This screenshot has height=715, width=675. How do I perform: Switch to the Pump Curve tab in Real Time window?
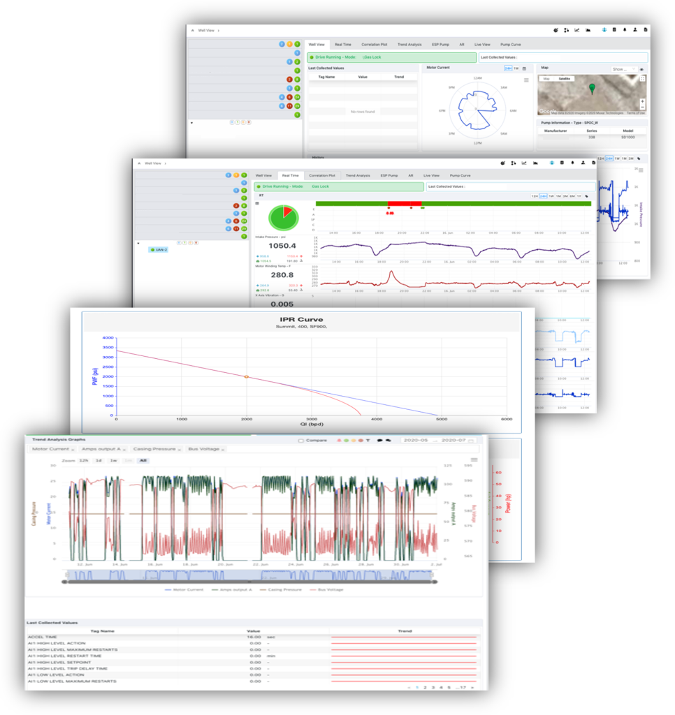pos(459,175)
